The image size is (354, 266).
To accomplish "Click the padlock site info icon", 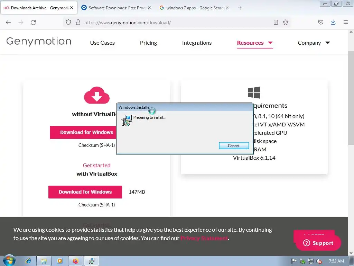I will click(78, 23).
